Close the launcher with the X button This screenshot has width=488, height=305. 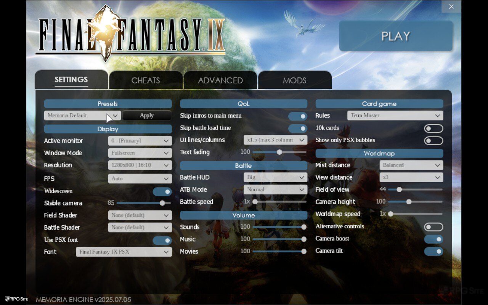click(x=451, y=6)
